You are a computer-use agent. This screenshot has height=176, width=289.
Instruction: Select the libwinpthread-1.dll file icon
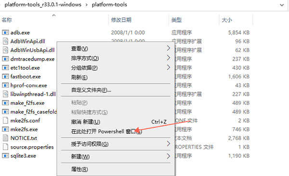click(x=6, y=94)
